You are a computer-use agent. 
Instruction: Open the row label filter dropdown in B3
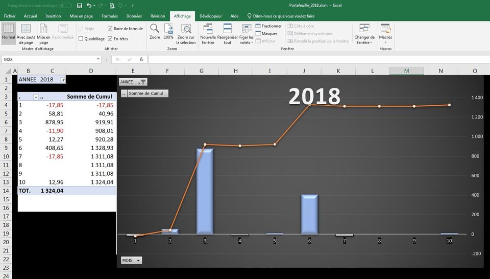(36, 97)
